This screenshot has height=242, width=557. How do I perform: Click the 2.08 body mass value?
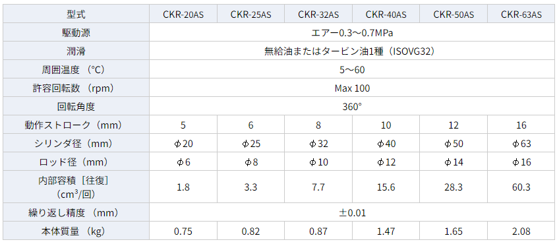tap(521, 231)
